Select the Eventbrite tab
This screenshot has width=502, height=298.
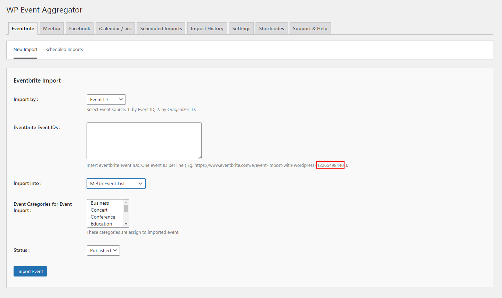pyautogui.click(x=23, y=28)
